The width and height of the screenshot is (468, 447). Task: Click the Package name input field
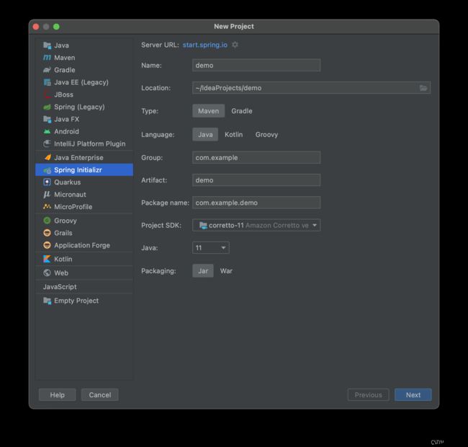coord(256,203)
